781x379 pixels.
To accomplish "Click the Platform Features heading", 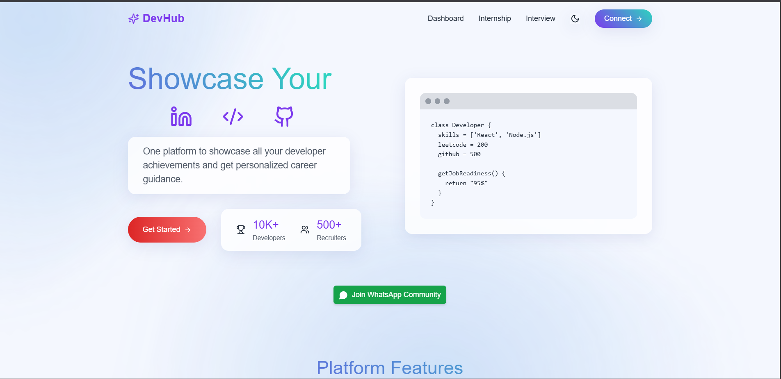I will coord(390,368).
